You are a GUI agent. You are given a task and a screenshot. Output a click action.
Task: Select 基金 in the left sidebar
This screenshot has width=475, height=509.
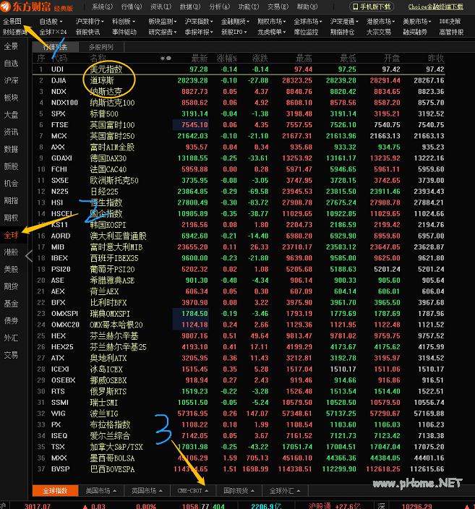11,304
